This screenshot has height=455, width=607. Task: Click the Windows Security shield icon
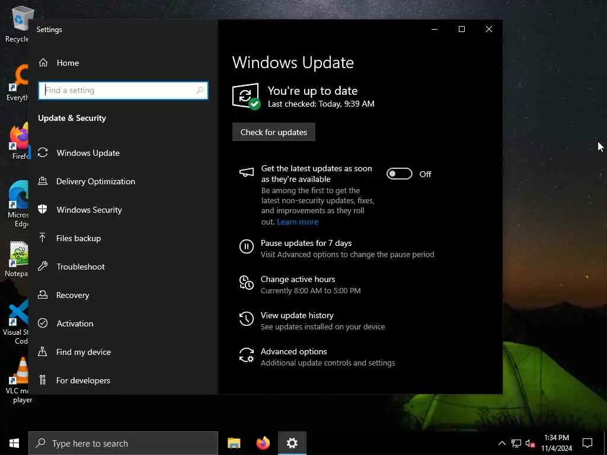pyautogui.click(x=43, y=209)
